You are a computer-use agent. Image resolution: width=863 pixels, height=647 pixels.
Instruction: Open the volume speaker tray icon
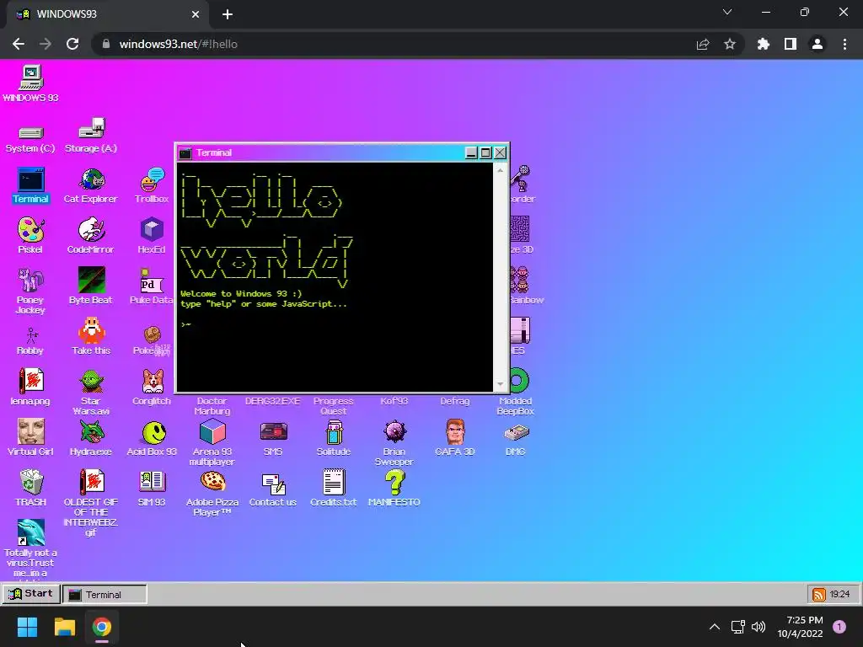tap(758, 627)
